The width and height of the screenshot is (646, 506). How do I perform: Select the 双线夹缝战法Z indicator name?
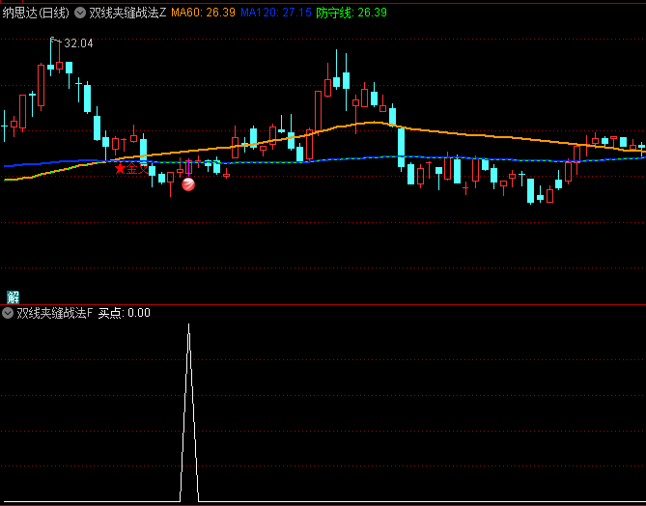(127, 13)
